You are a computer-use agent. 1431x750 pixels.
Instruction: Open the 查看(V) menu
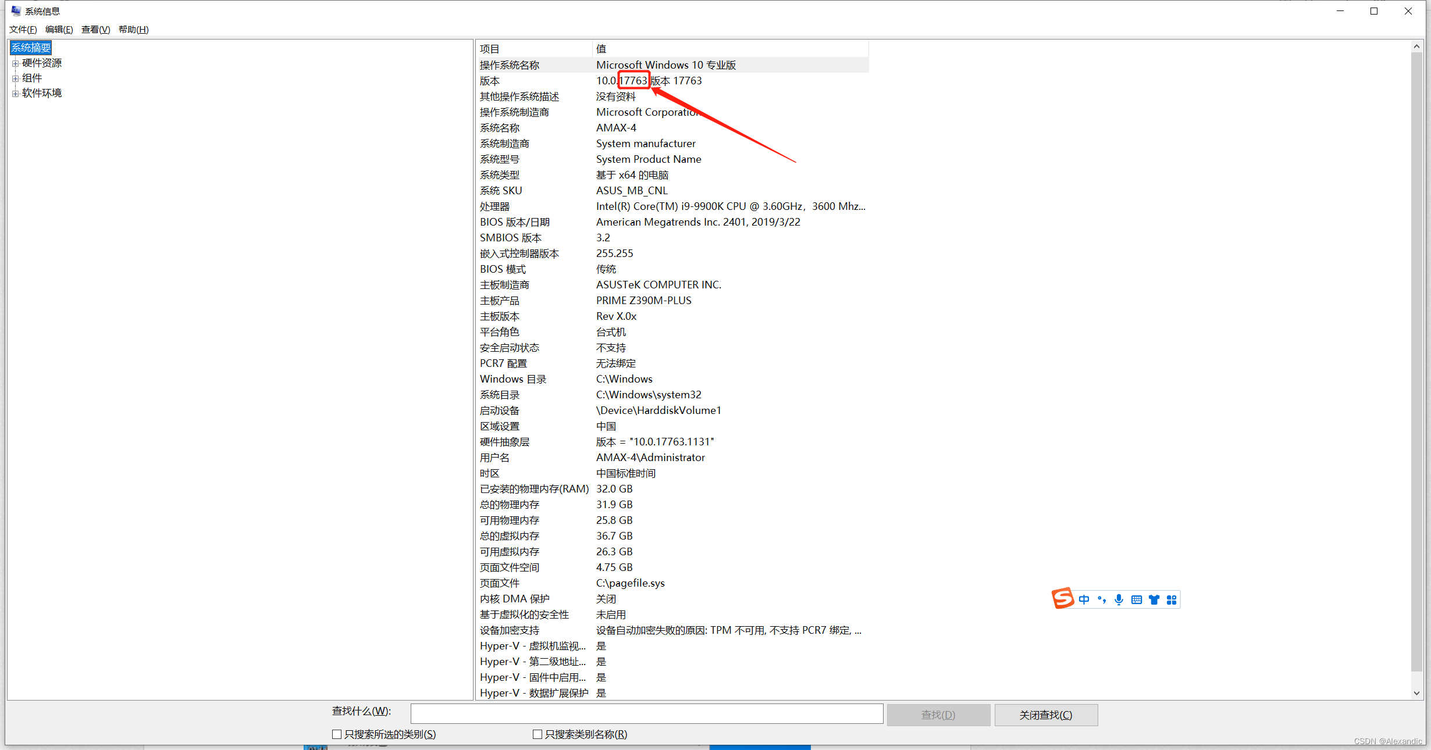tap(95, 30)
